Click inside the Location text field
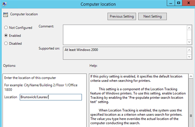 (50, 97)
